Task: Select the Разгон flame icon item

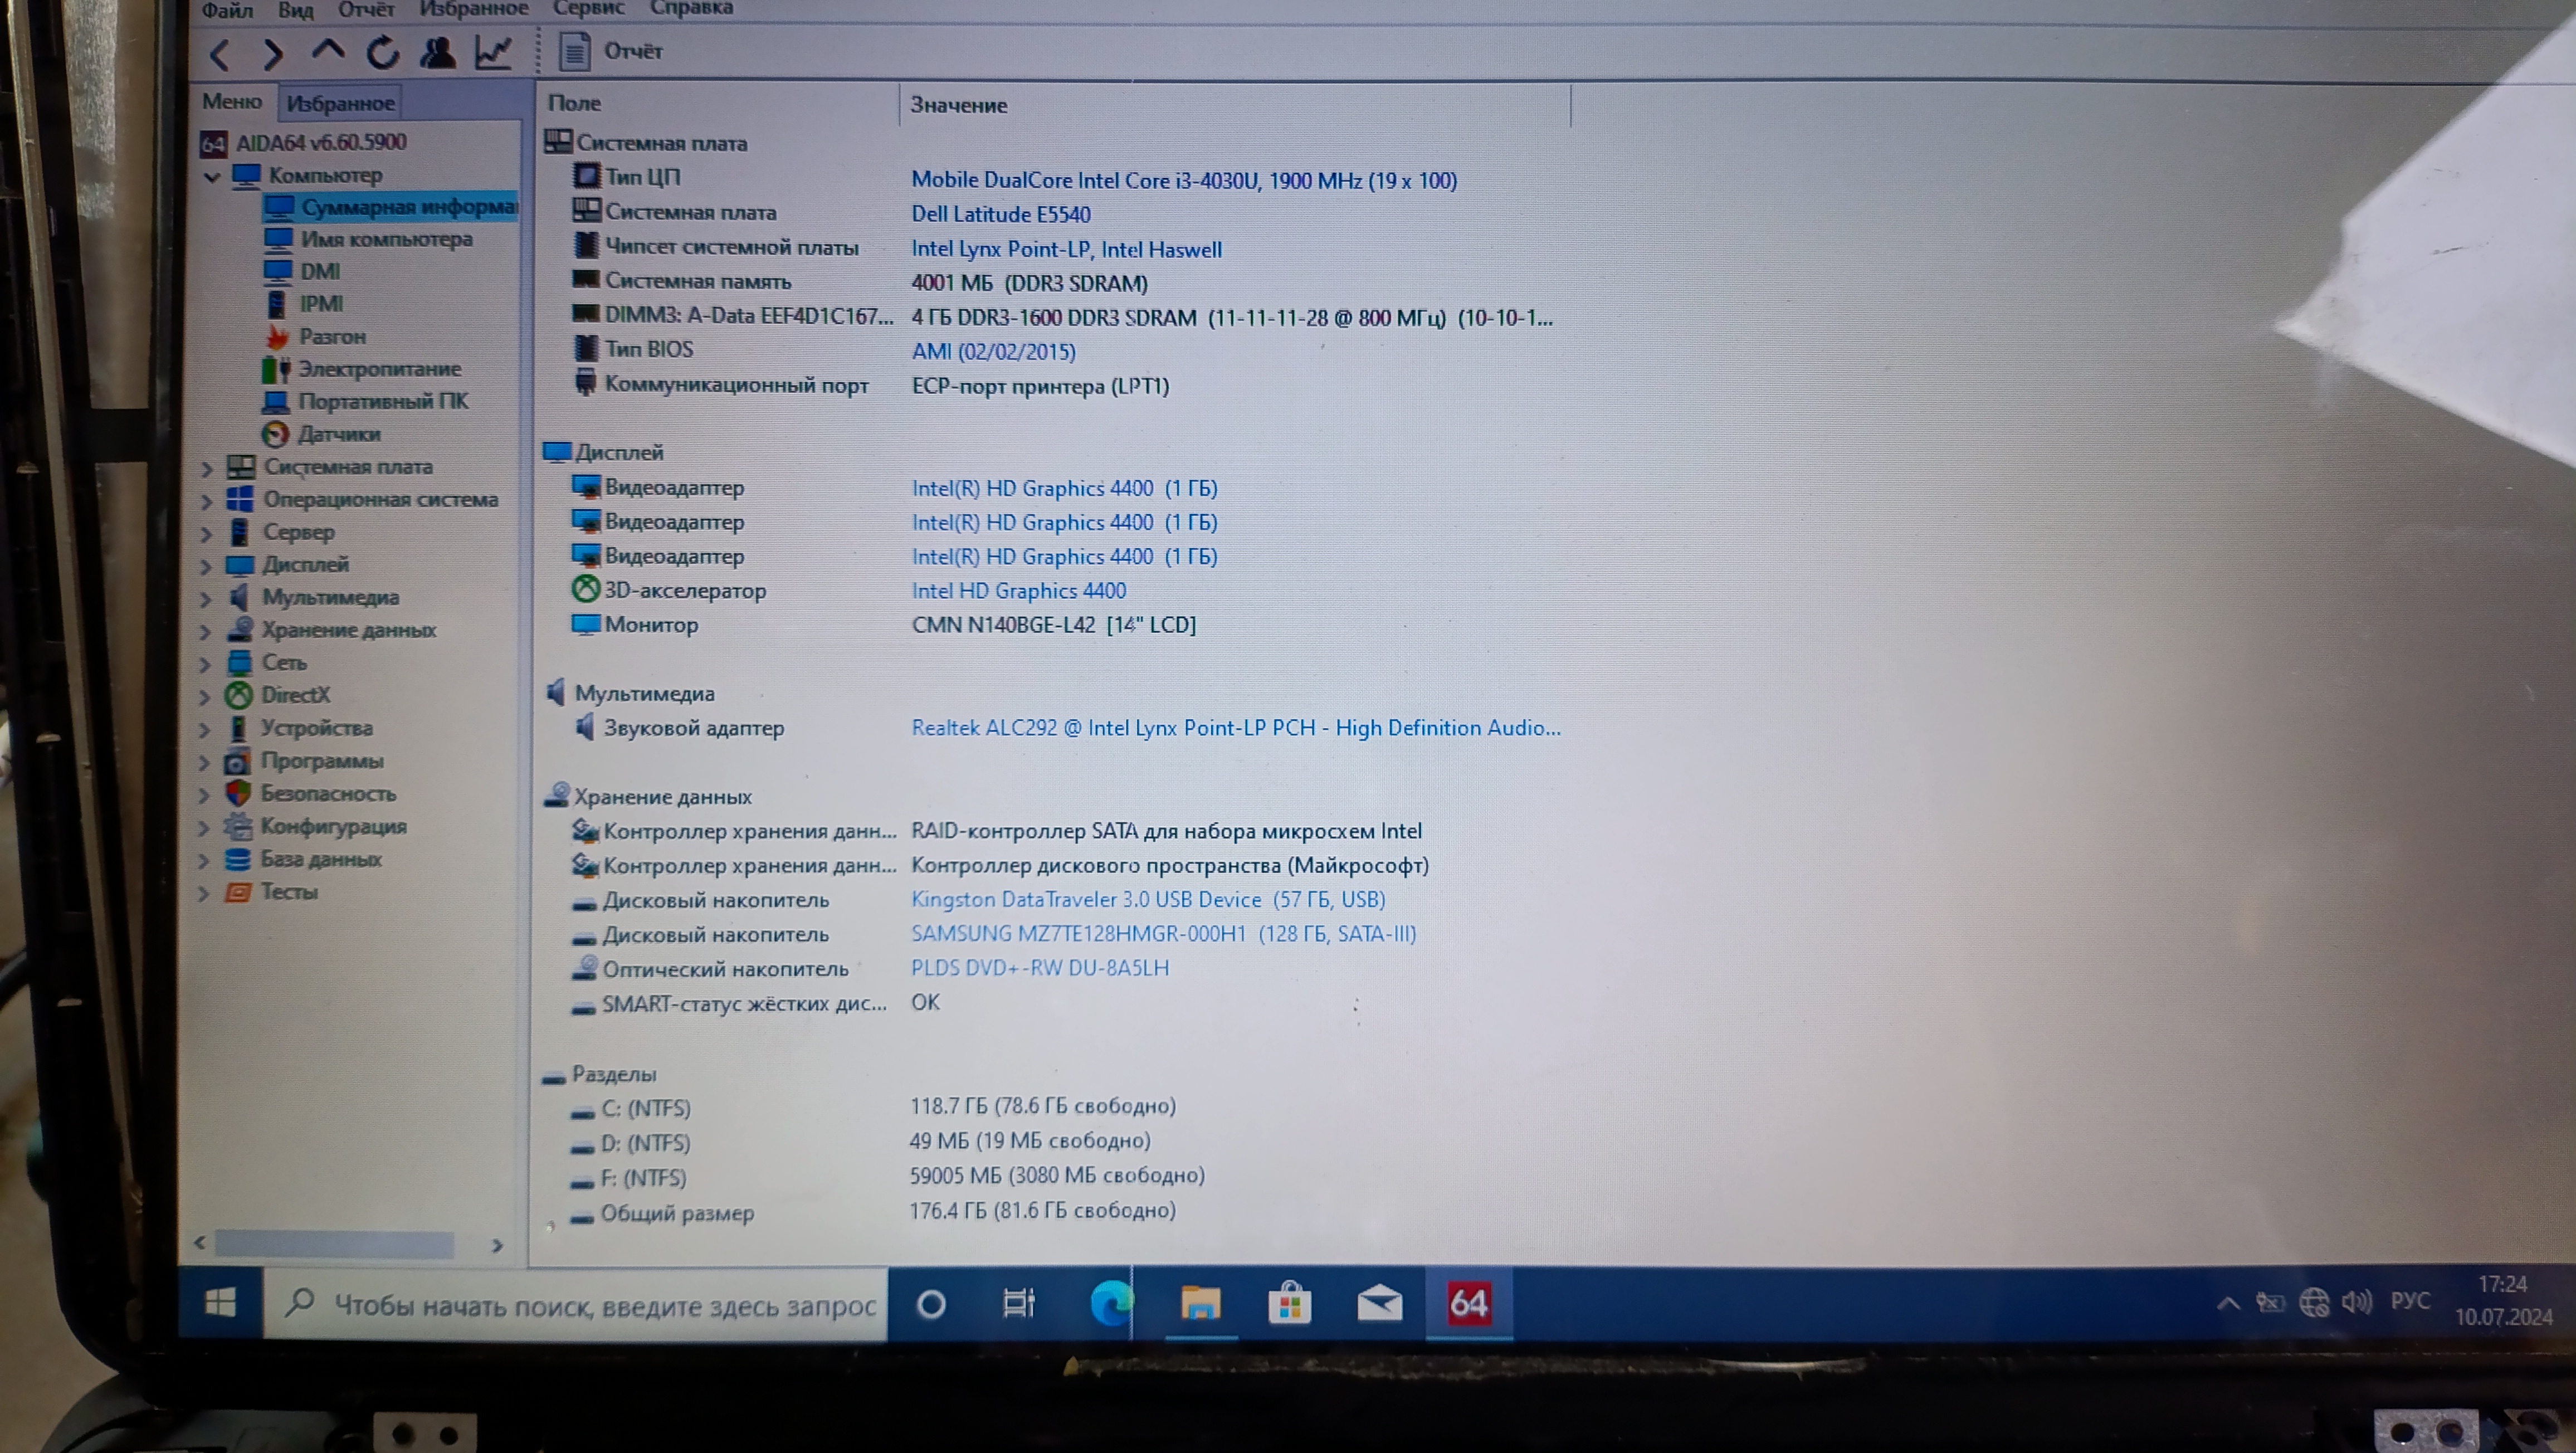Action: click(277, 337)
